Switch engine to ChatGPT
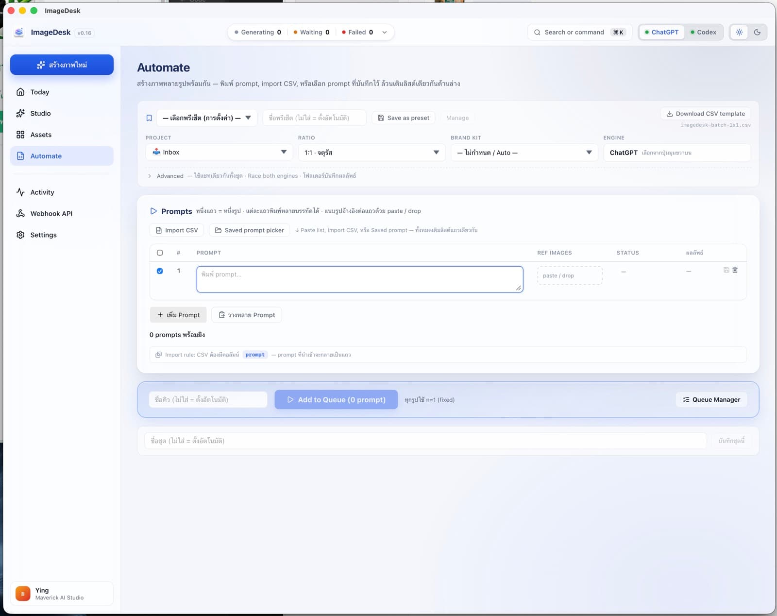This screenshot has width=777, height=616. (x=661, y=32)
